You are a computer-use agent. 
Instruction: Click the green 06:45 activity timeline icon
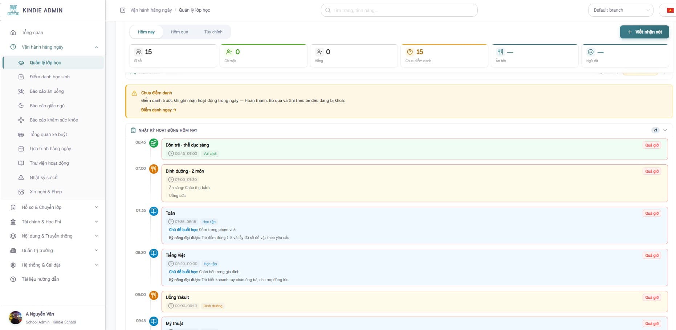pos(154,143)
